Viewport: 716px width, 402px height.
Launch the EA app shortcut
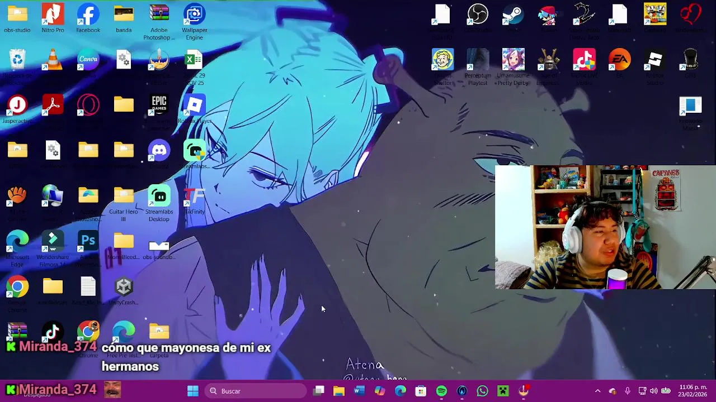(x=619, y=59)
